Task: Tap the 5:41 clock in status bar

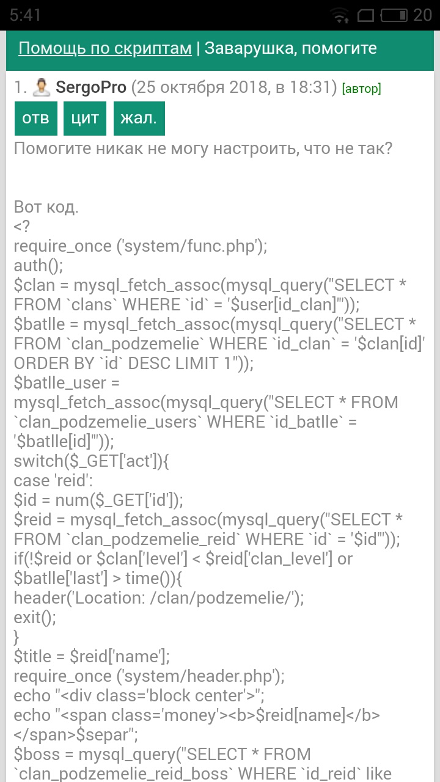Action: coord(26,15)
